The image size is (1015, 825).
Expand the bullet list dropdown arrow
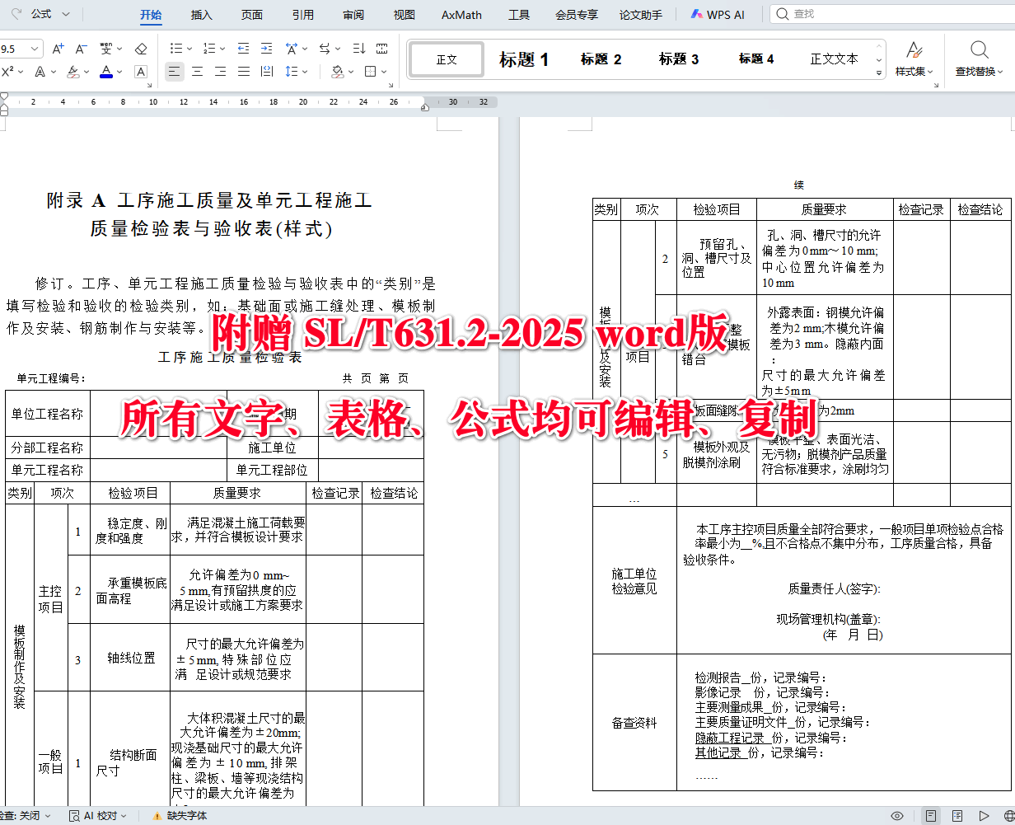189,49
